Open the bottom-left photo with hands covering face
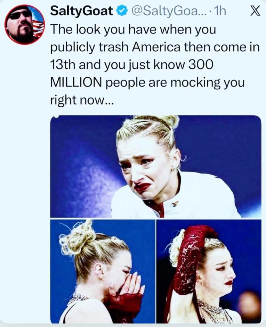The height and width of the screenshot is (327, 266). [102, 271]
